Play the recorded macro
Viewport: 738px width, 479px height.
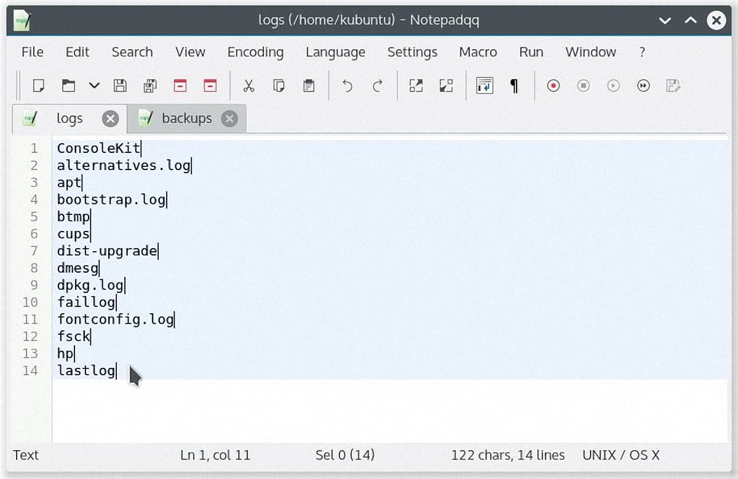click(613, 86)
